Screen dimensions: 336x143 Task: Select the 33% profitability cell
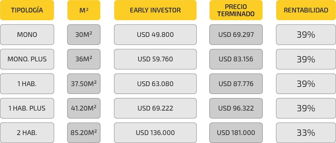[306, 133]
